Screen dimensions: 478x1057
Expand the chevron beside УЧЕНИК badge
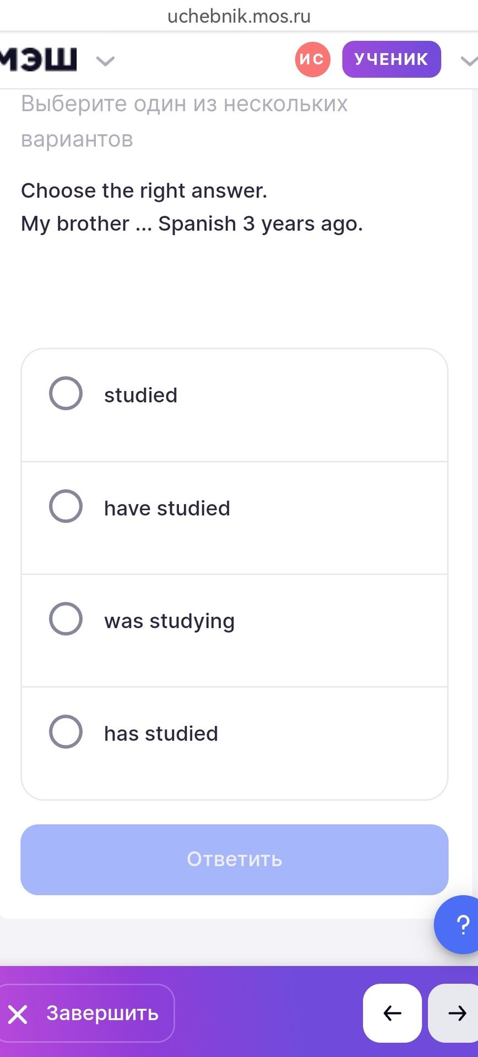[469, 61]
